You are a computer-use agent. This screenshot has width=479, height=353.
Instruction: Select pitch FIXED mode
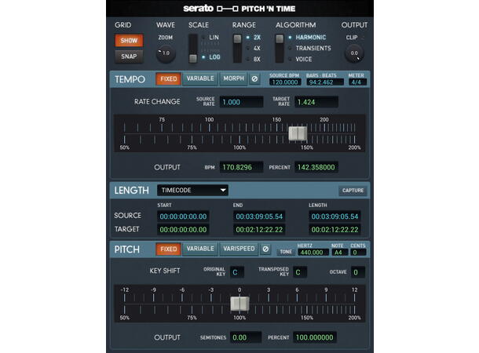pyautogui.click(x=168, y=249)
